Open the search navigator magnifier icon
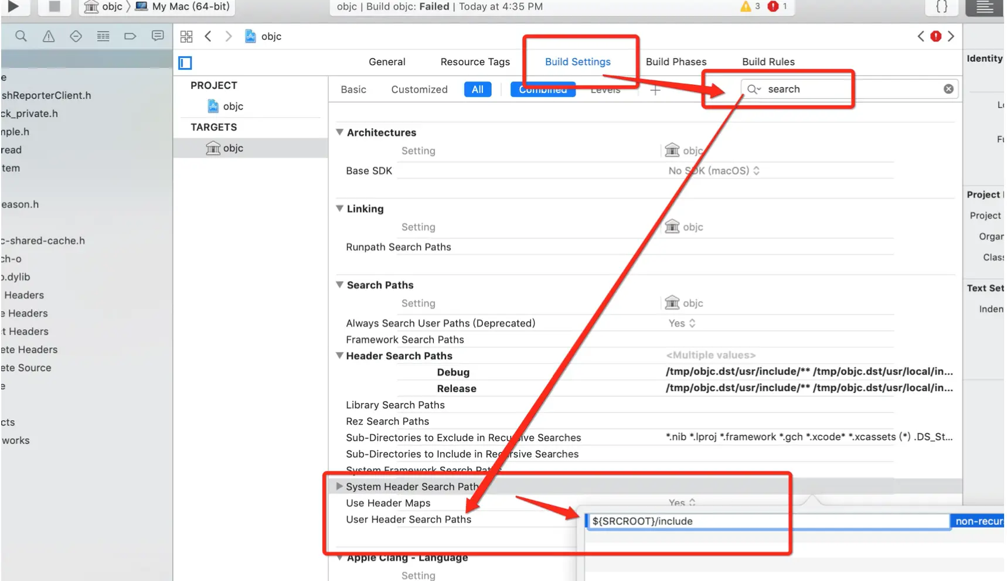The width and height of the screenshot is (1007, 581). pos(21,36)
